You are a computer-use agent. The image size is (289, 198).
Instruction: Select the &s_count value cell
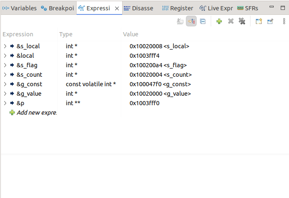tap(160, 75)
